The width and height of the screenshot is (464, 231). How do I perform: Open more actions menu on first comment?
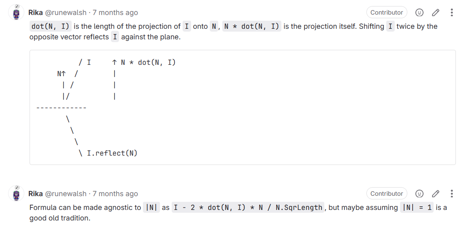click(x=451, y=13)
